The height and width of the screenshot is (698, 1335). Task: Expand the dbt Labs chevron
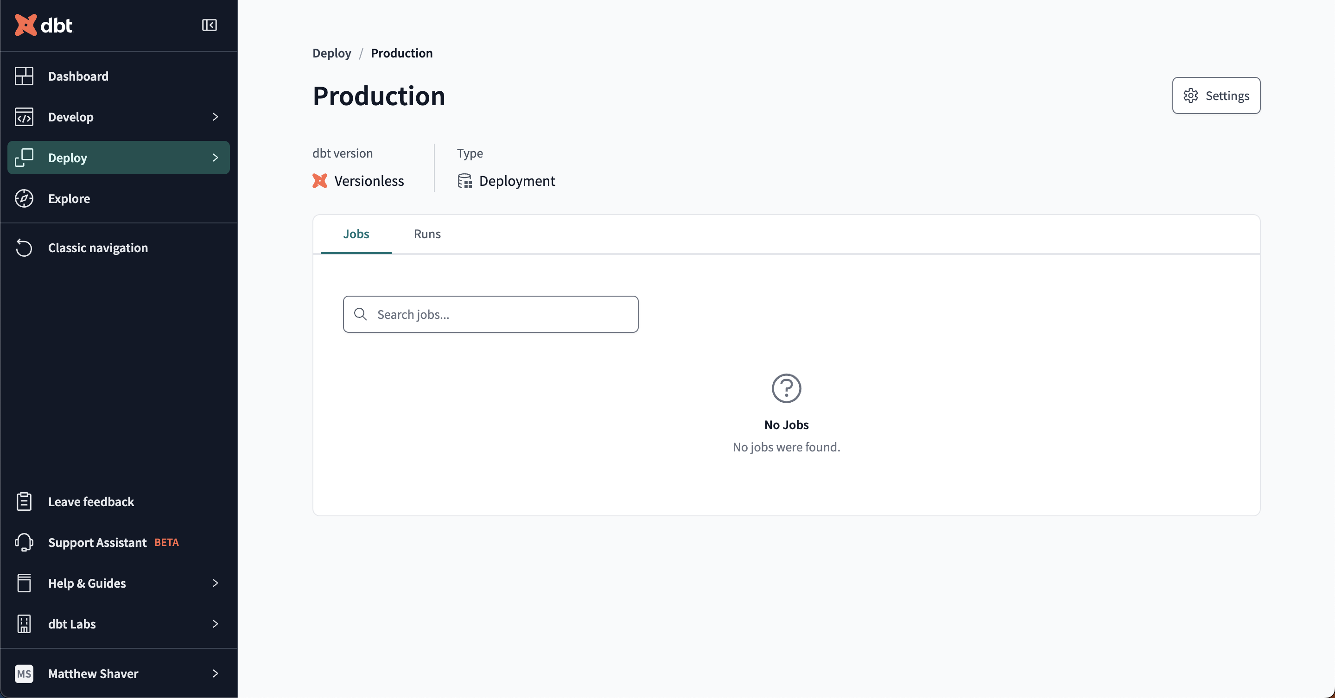coord(216,624)
